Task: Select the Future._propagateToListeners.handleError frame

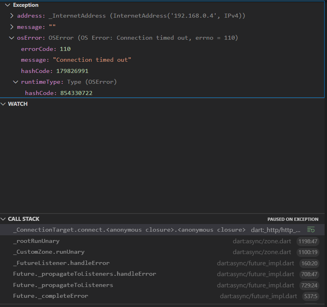Action: point(162,274)
